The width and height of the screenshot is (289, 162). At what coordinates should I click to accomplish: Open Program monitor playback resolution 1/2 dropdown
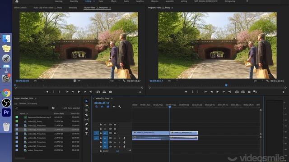point(258,81)
